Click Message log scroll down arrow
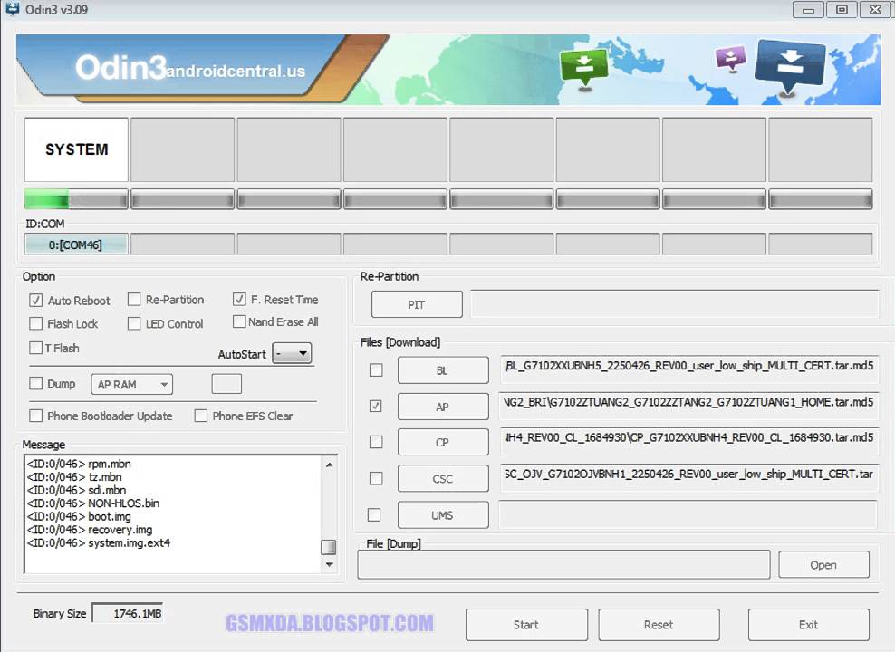895x652 pixels. (329, 564)
